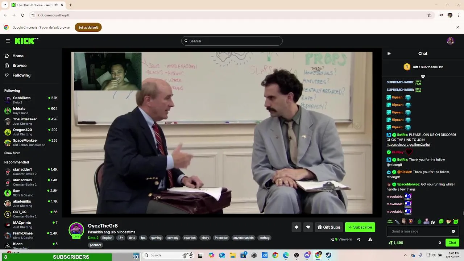Click the Kick search field
This screenshot has height=261, width=464.
[x=232, y=41]
